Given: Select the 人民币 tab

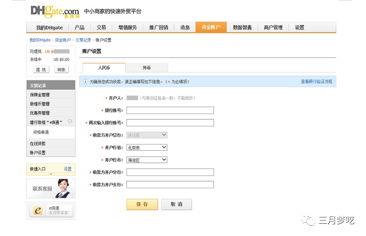Looking at the screenshot, I should pos(104,67).
